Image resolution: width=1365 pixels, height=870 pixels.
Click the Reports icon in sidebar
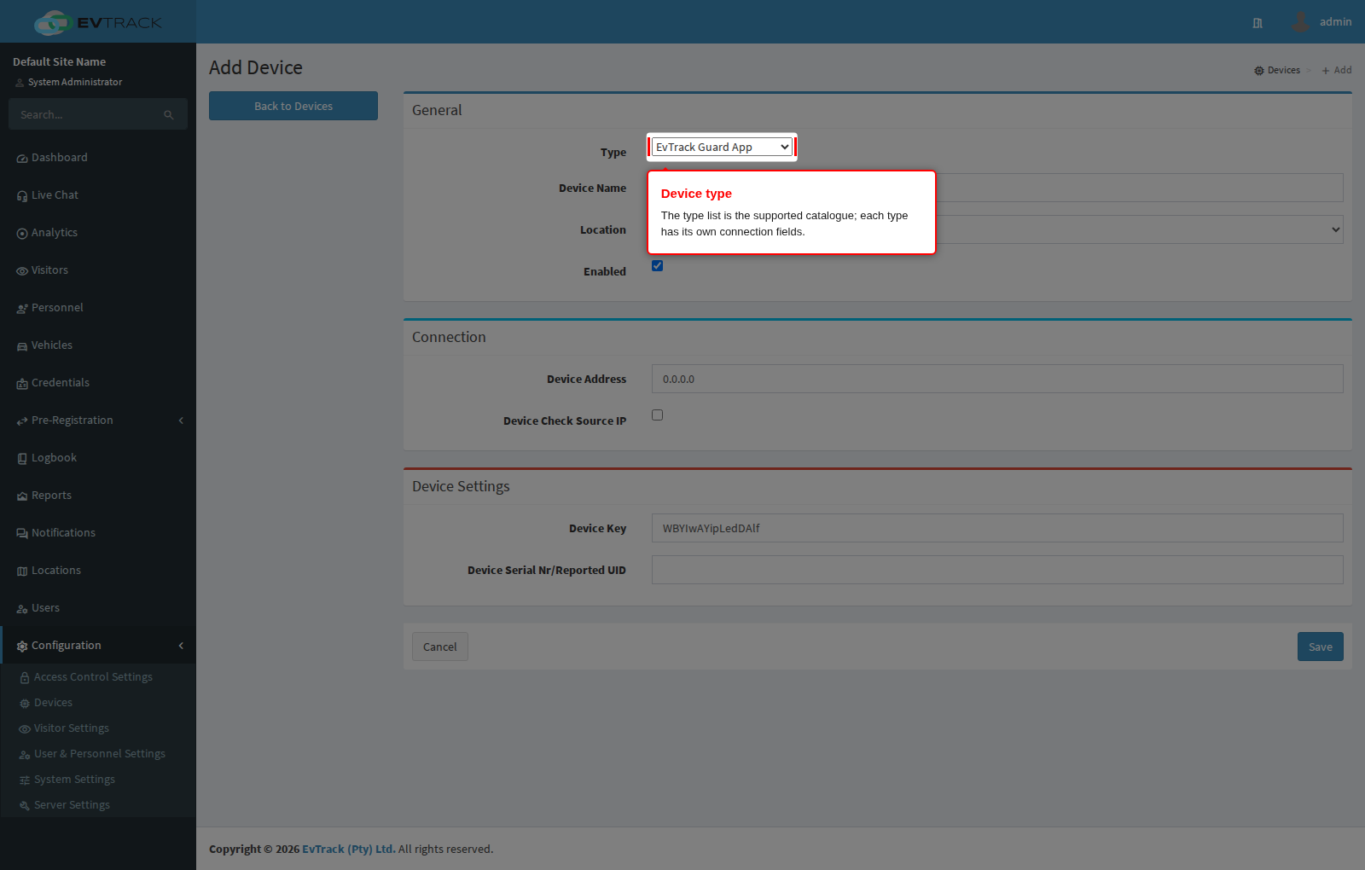pos(22,496)
